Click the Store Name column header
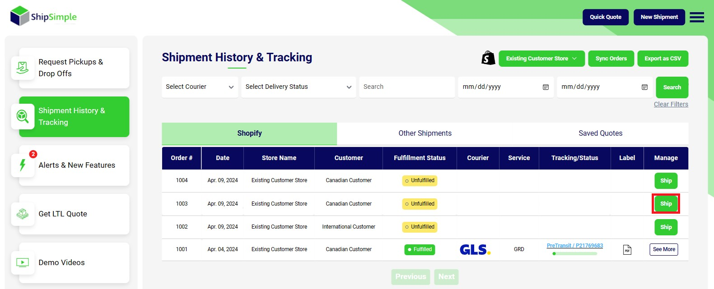The image size is (714, 289). [279, 158]
